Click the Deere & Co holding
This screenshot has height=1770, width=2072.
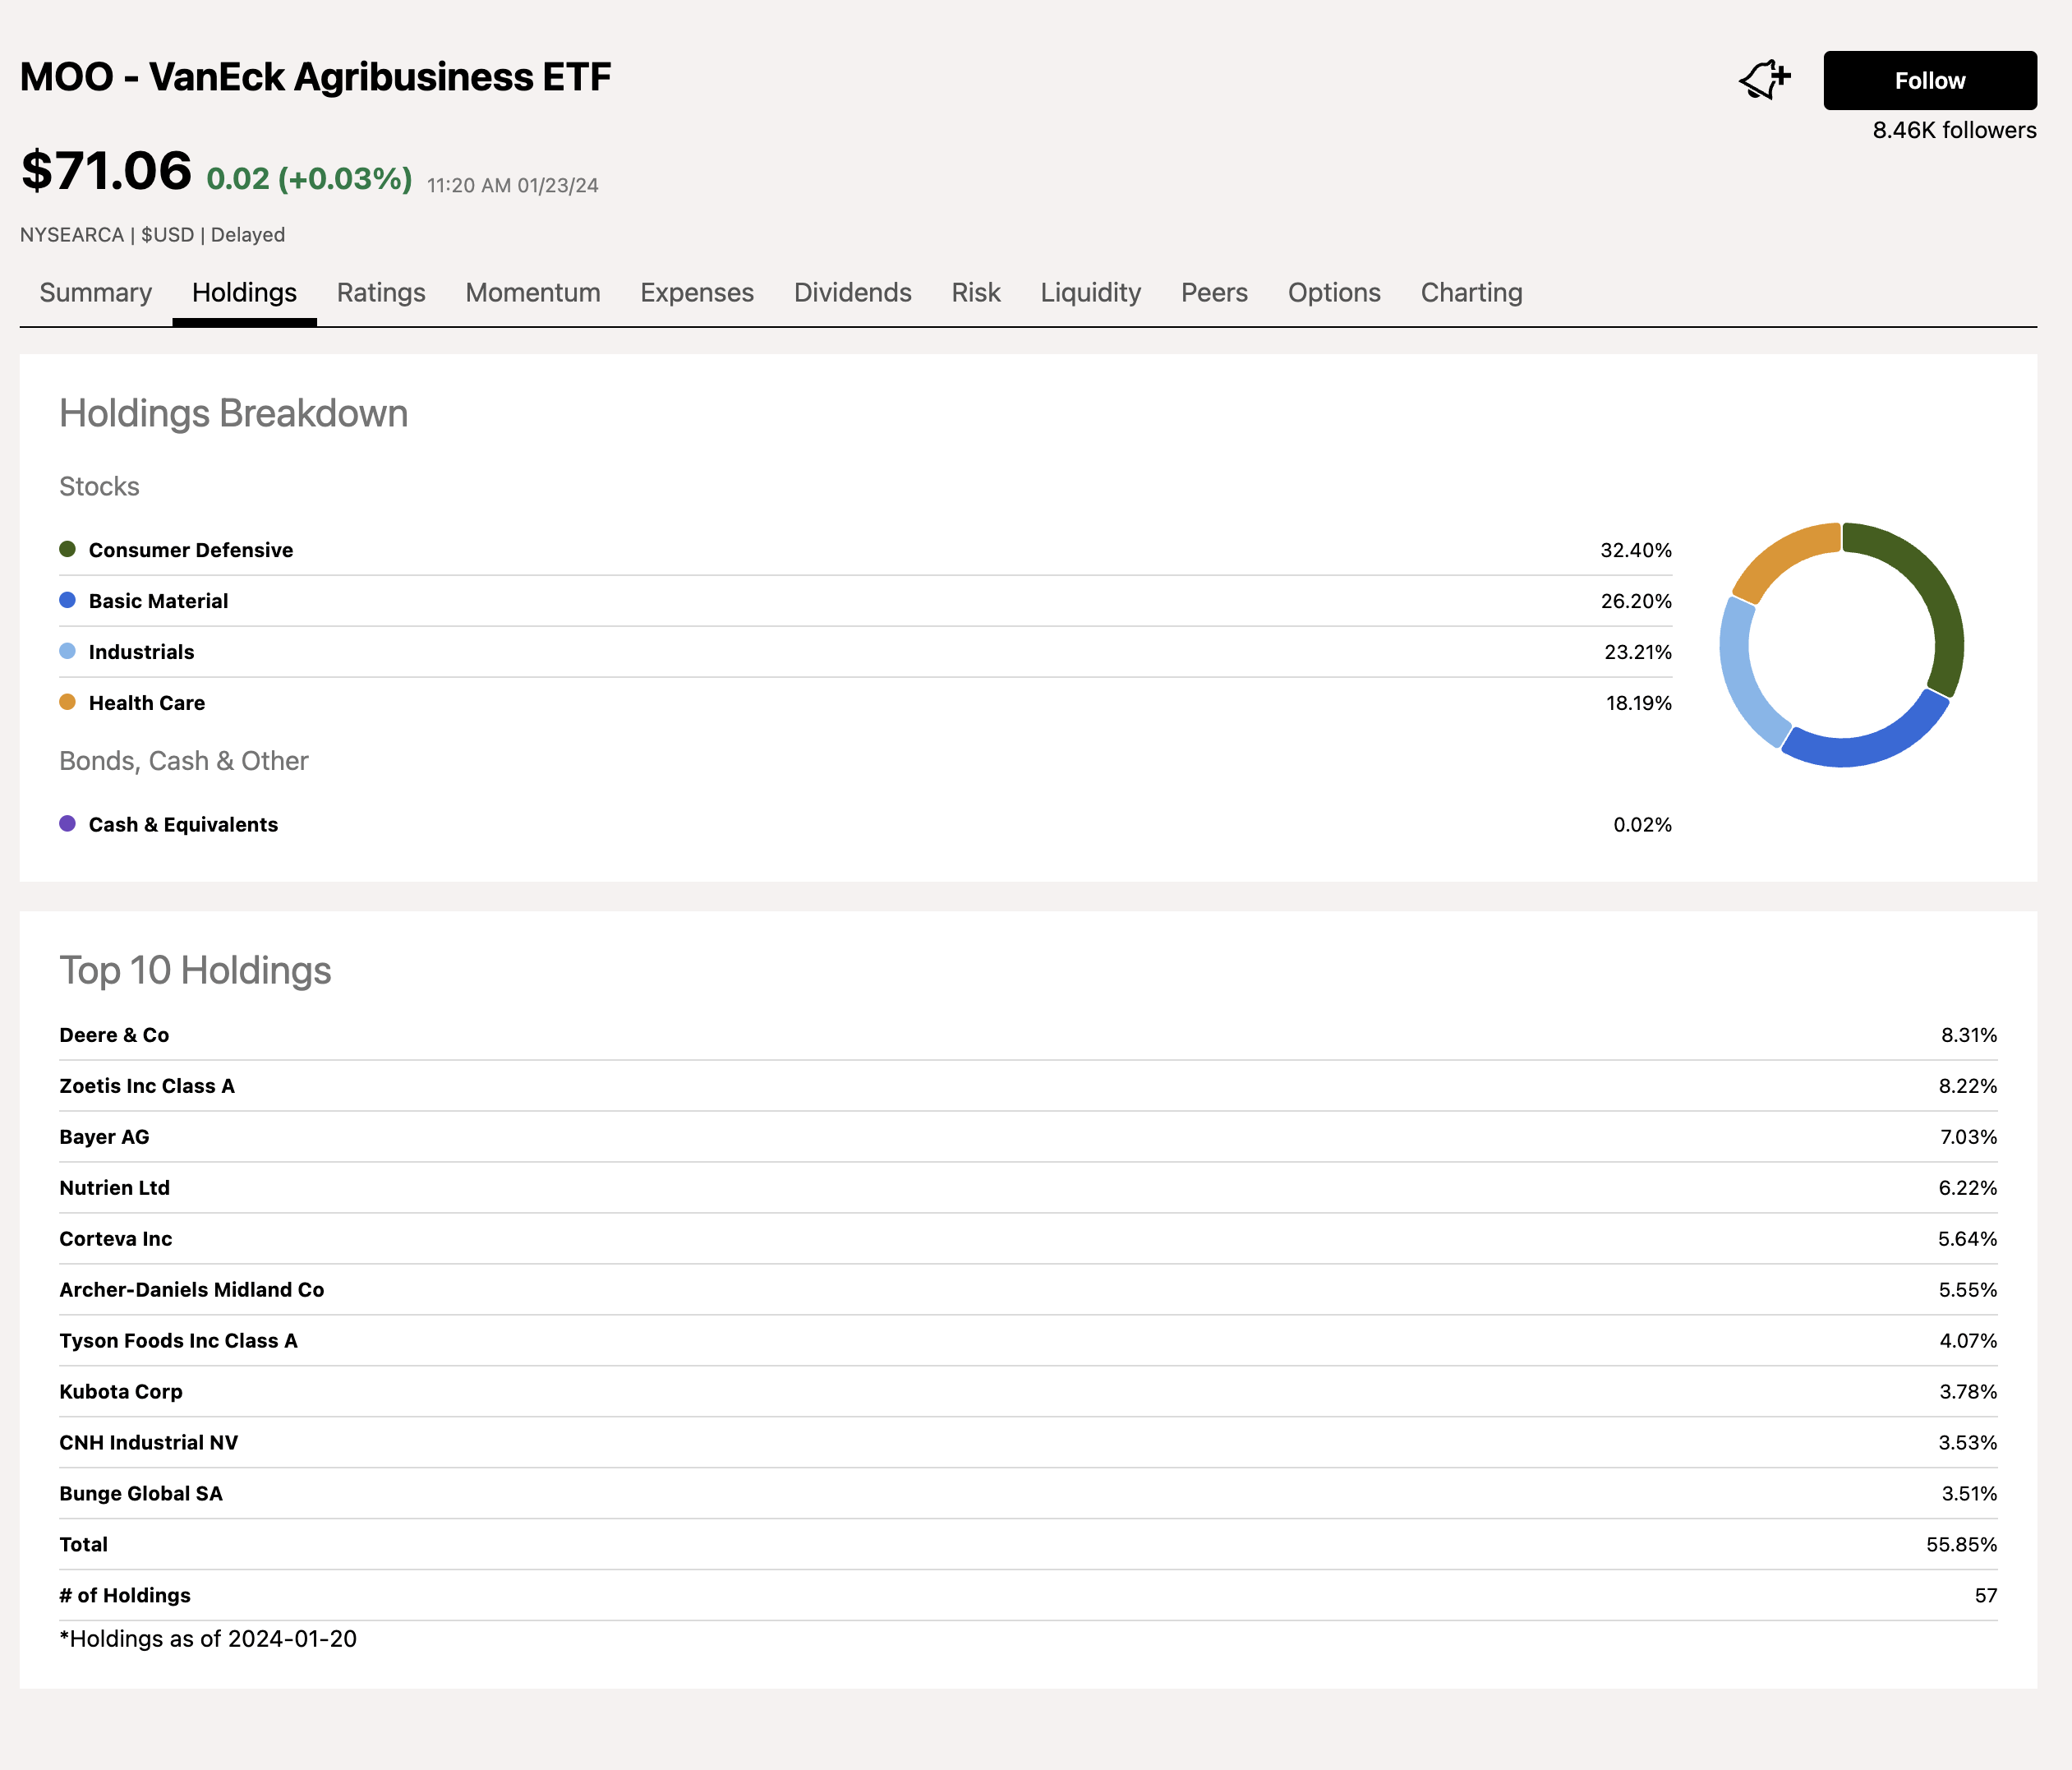click(114, 1035)
